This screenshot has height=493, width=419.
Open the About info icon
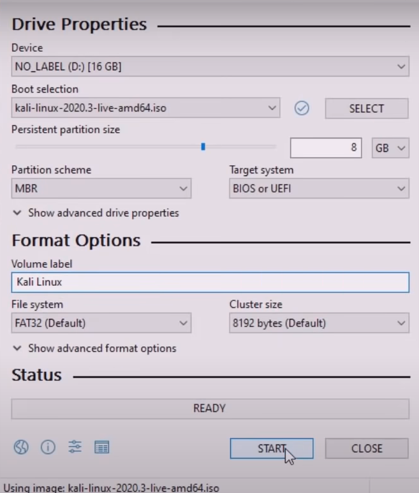48,447
